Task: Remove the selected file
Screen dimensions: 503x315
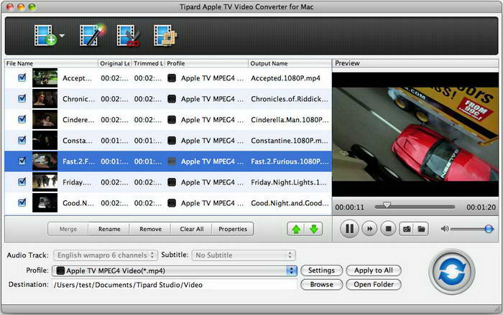Action: [x=150, y=229]
